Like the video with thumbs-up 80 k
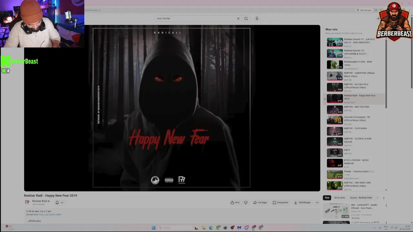This screenshot has height=232, width=413. 235,203
